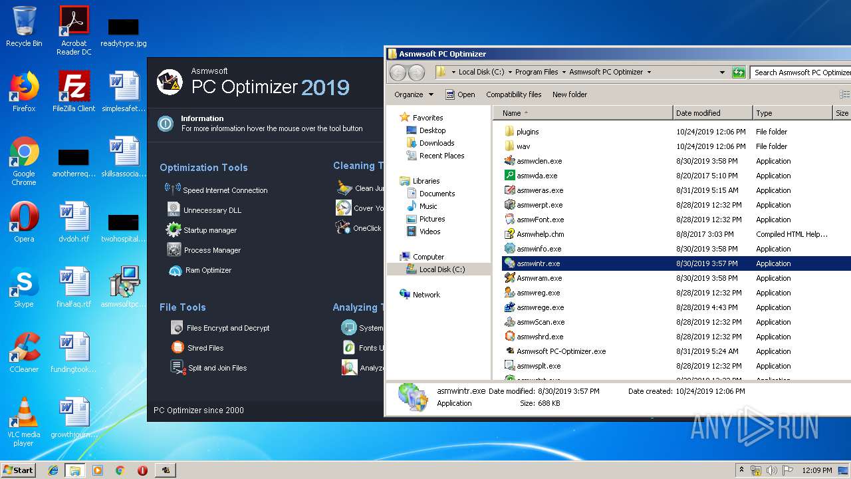Screen dimensions: 851x479
Task: Launch the Ram Optimizer tool
Action: pyautogui.click(x=199, y=270)
